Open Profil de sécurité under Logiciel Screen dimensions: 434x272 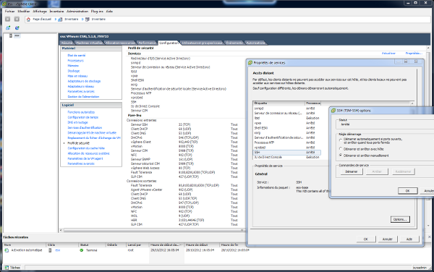point(79,143)
